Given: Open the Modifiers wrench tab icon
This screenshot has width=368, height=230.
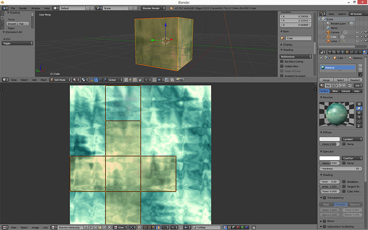Looking at the screenshot, I should 356,52.
